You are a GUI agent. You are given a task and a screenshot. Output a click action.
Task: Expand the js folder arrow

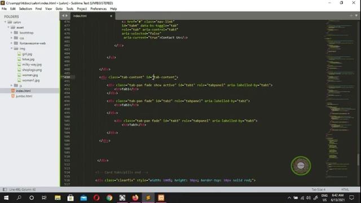(11, 85)
